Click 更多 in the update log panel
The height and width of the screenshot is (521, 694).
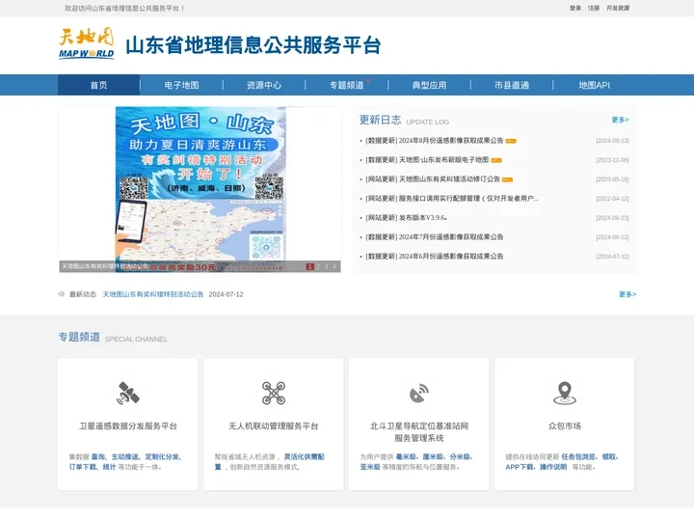620,120
